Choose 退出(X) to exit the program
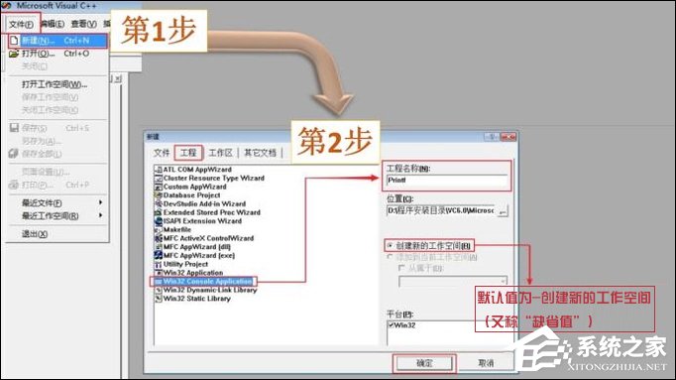 (35, 234)
